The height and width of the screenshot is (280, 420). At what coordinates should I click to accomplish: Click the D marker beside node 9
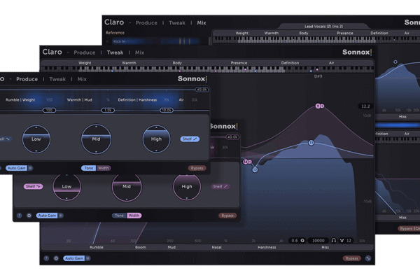coord(323,106)
